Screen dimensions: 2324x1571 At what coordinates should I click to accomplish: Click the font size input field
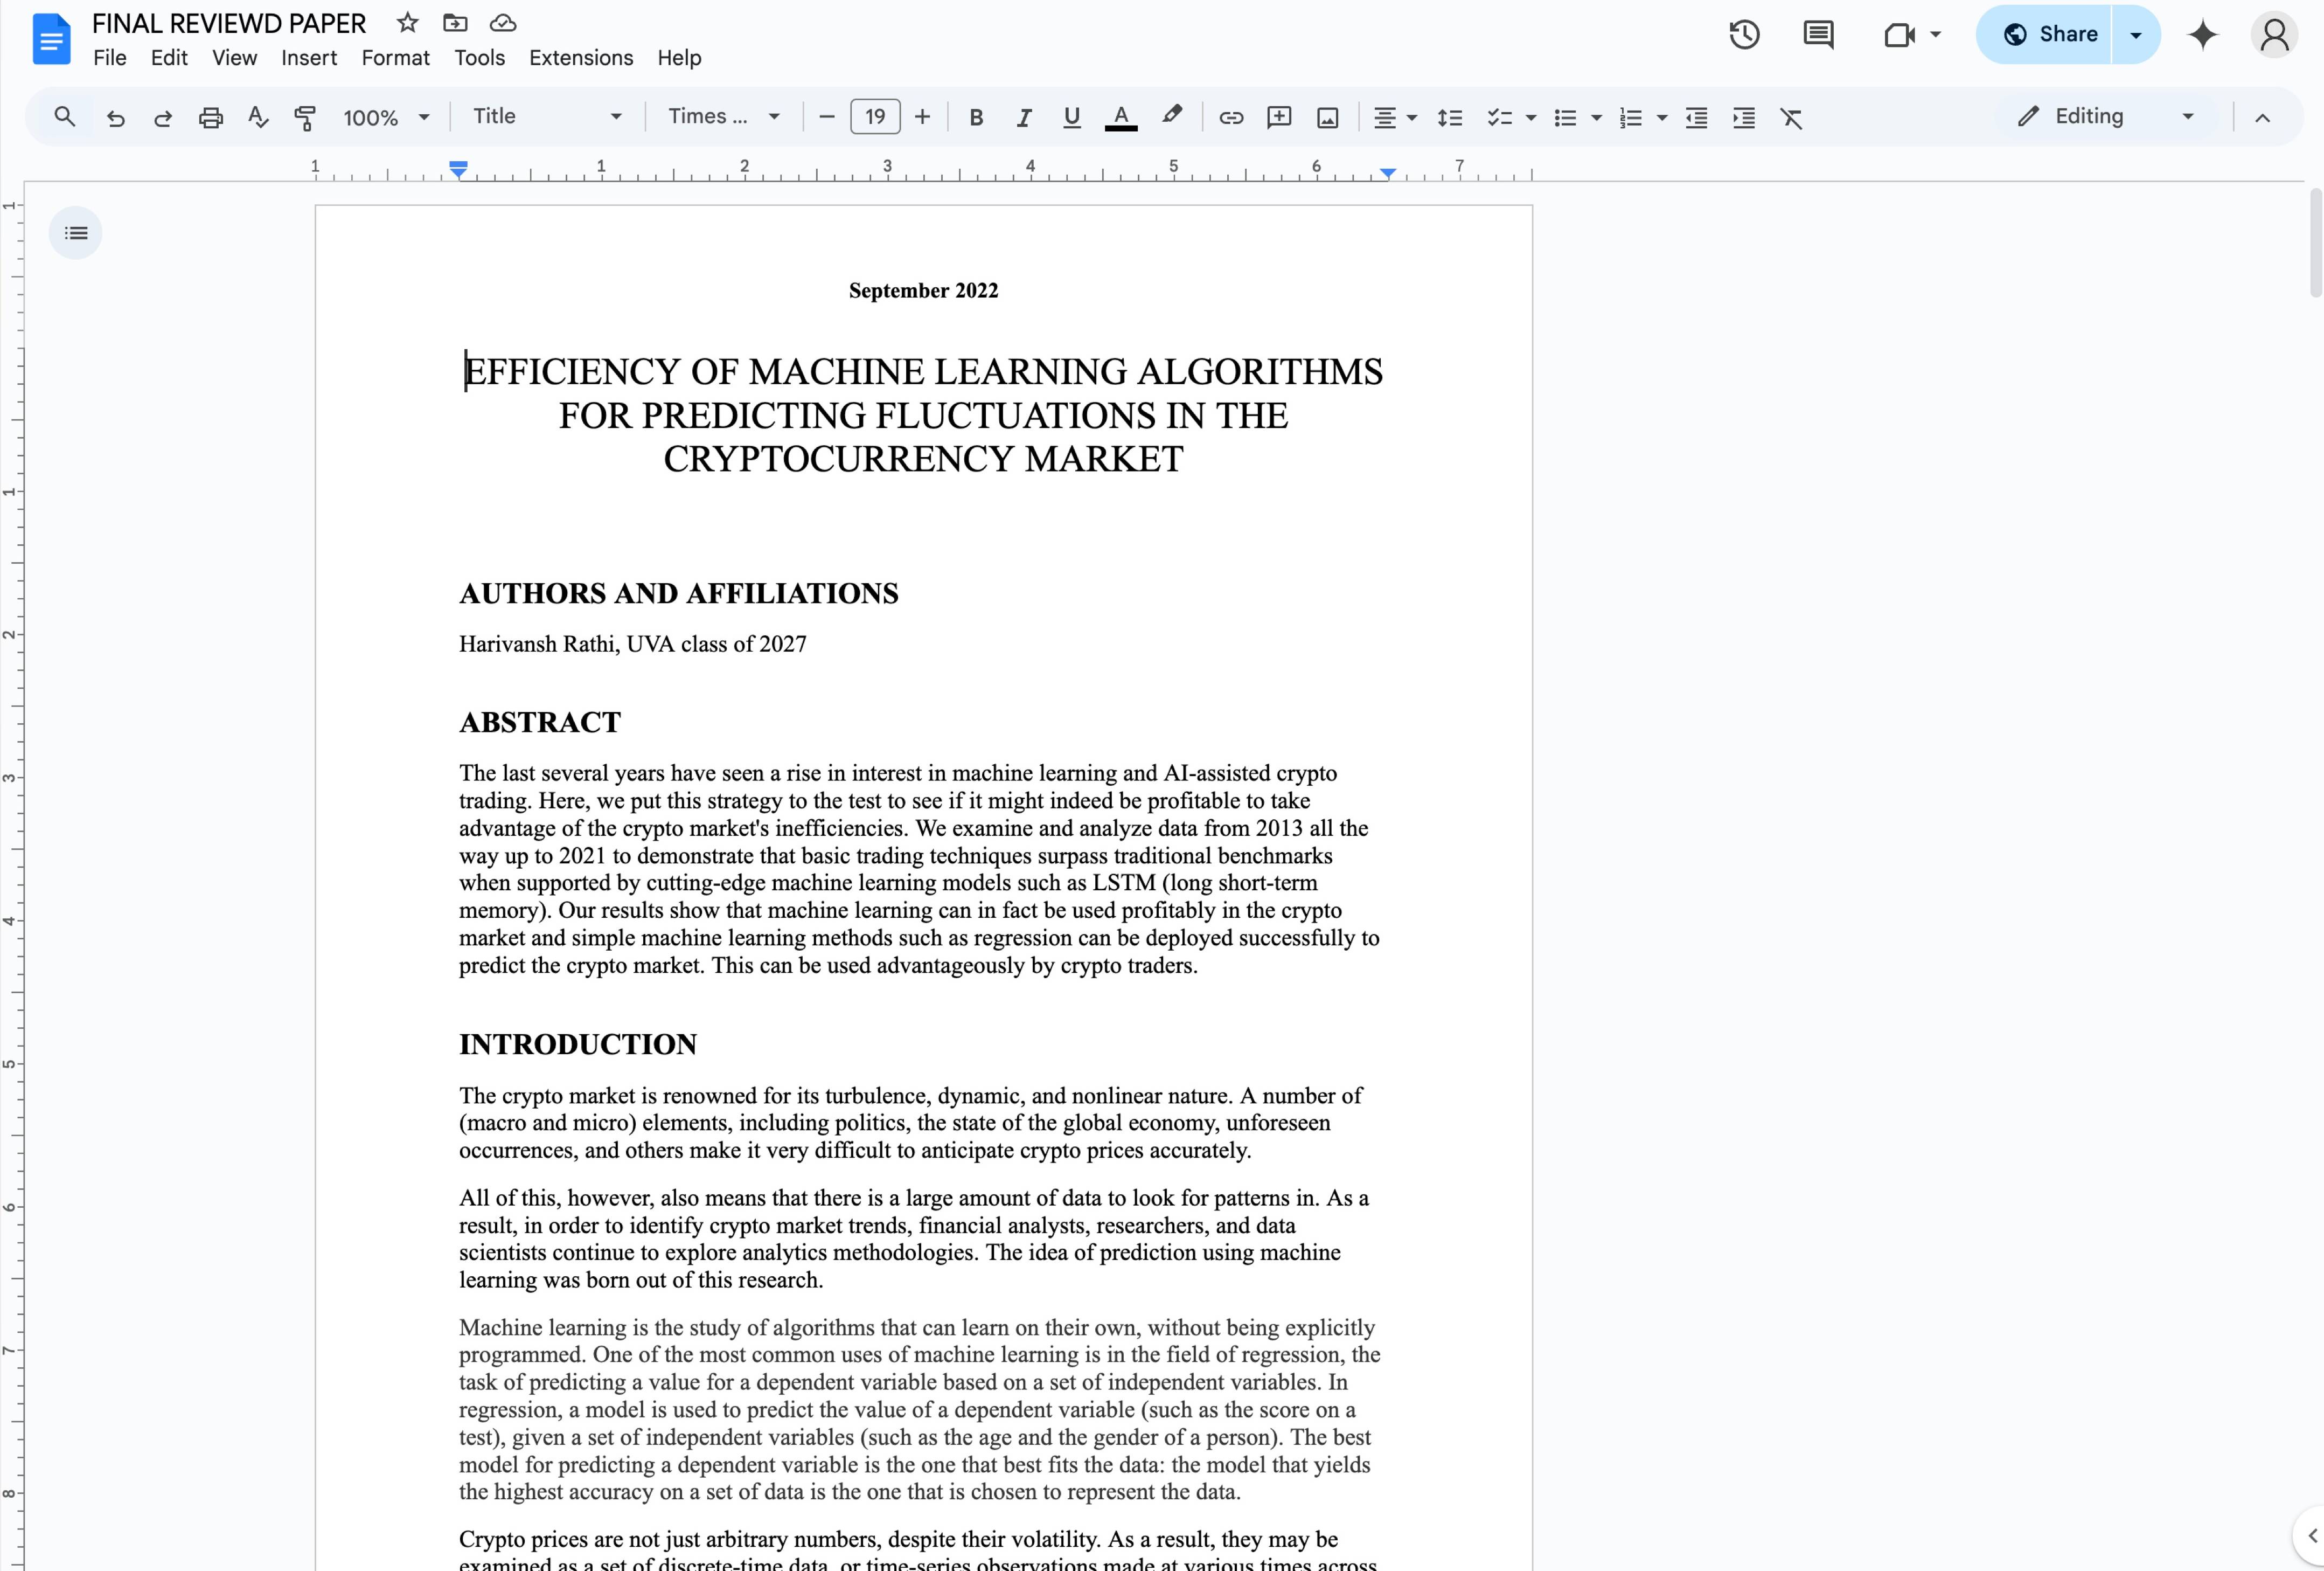tap(875, 117)
